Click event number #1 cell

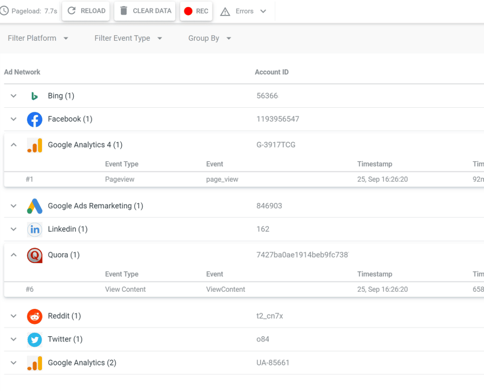point(29,179)
